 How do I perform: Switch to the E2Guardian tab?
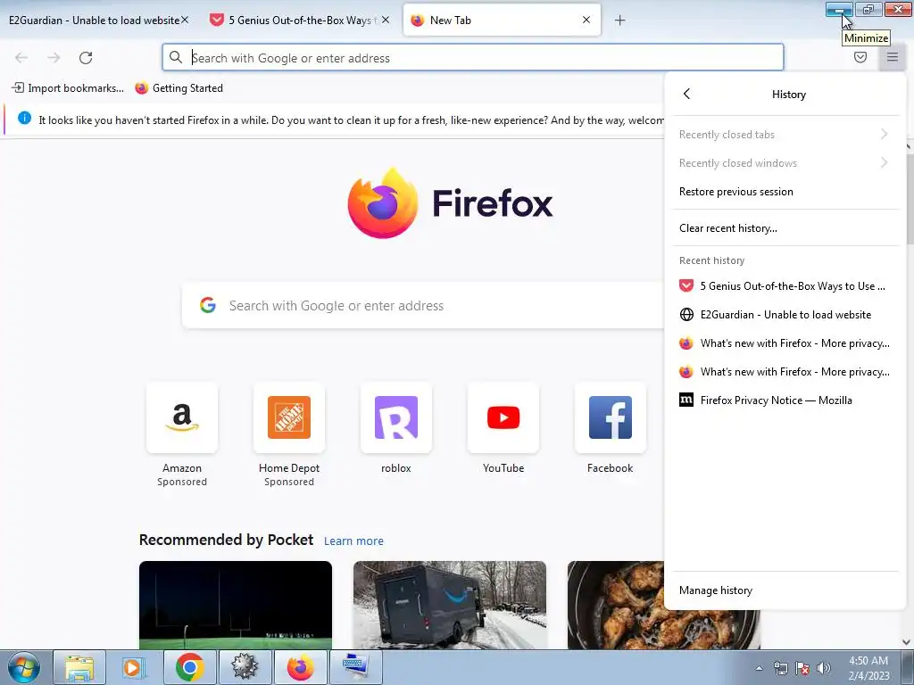pos(93,21)
